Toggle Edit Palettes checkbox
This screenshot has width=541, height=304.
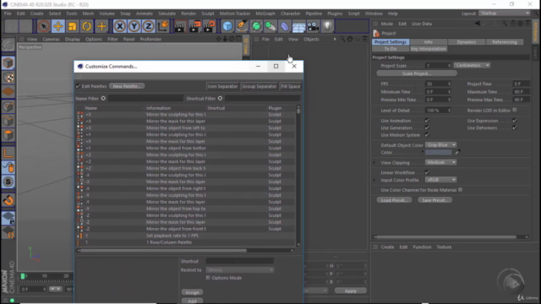coord(78,86)
